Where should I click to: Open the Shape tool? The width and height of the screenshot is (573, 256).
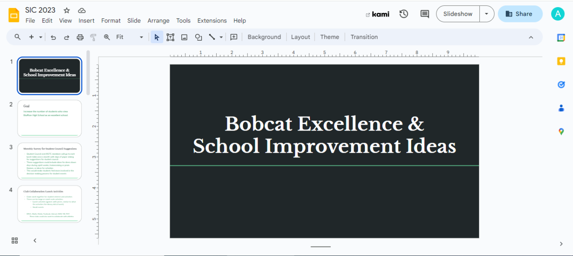click(198, 37)
